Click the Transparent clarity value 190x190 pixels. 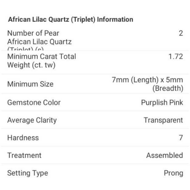[x=163, y=120]
